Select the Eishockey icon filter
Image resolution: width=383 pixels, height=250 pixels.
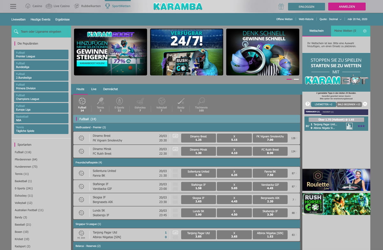pos(140,105)
